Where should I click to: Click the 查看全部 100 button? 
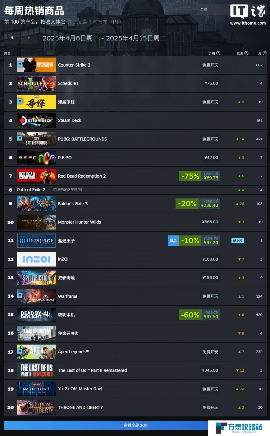[x=135, y=425]
